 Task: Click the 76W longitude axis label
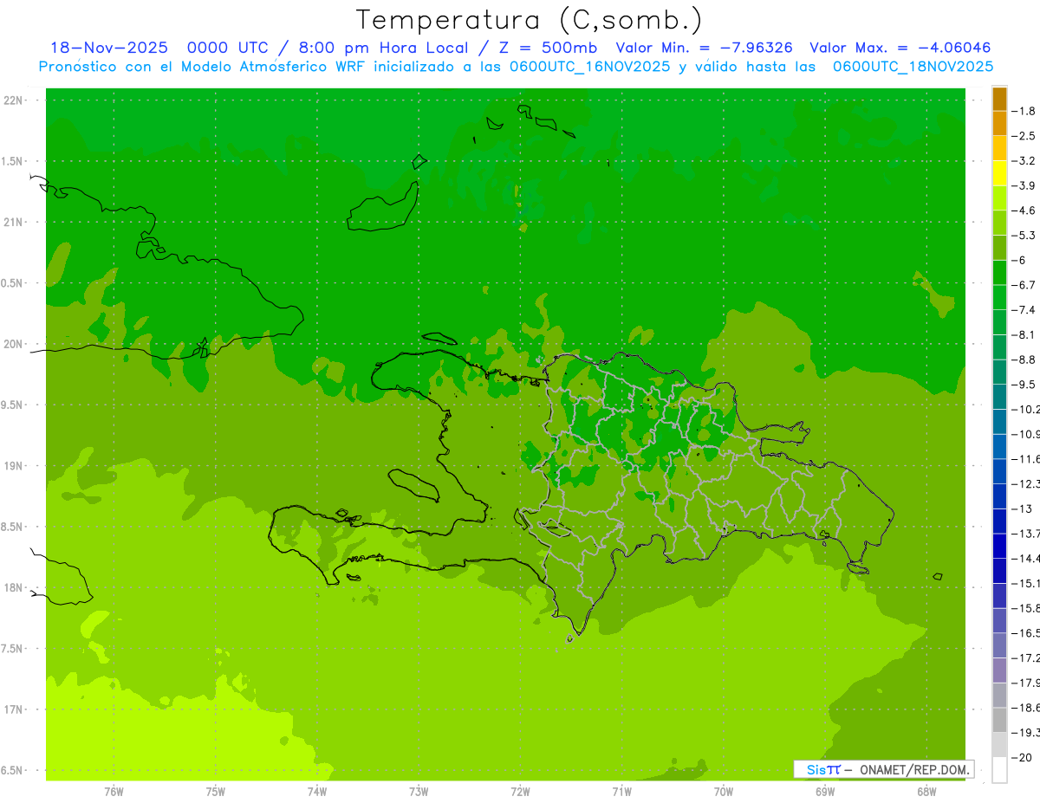pyautogui.click(x=114, y=791)
